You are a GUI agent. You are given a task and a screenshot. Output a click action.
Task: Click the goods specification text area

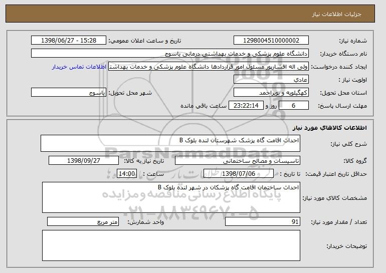(x=171, y=197)
